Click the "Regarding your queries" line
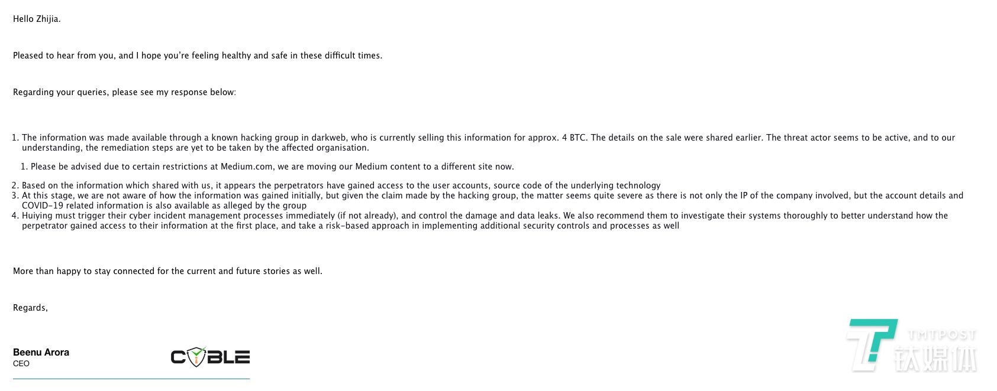 [124, 92]
